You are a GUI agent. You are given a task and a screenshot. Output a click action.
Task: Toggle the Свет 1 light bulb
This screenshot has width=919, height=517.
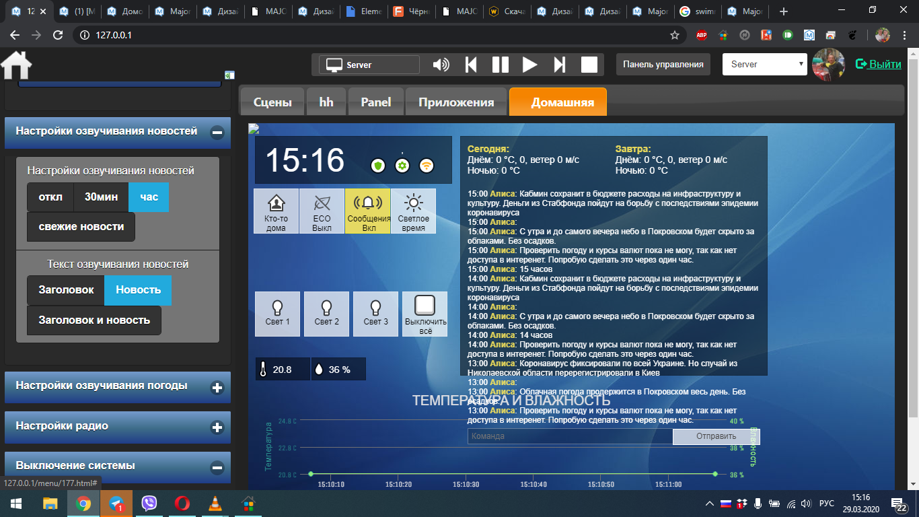tap(278, 314)
